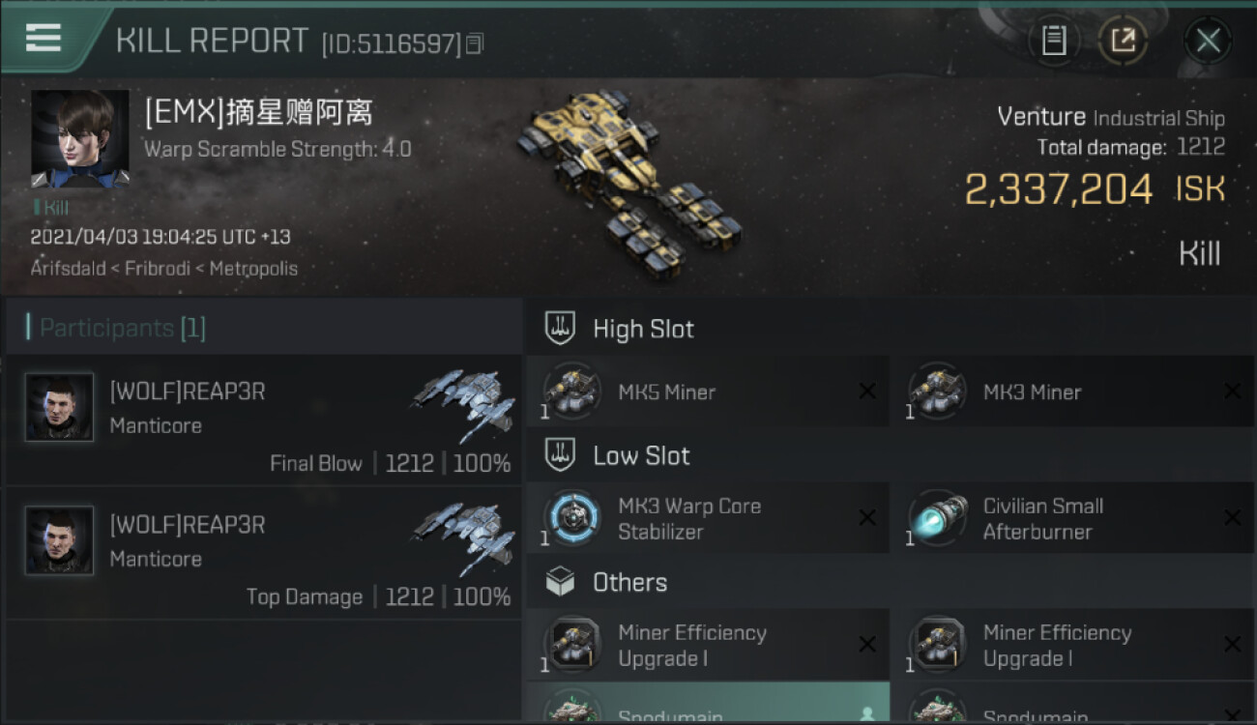Select the MK3 Miner module icon
This screenshot has height=725, width=1257.
936,391
